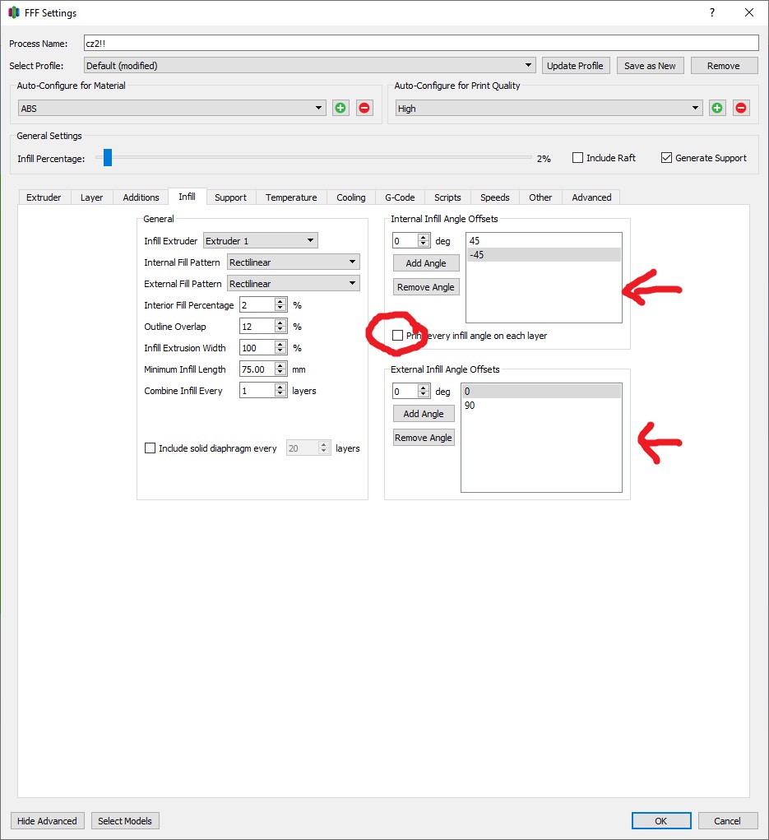Remove the ABS material auto-configuration
This screenshot has height=840, width=769.
364,109
